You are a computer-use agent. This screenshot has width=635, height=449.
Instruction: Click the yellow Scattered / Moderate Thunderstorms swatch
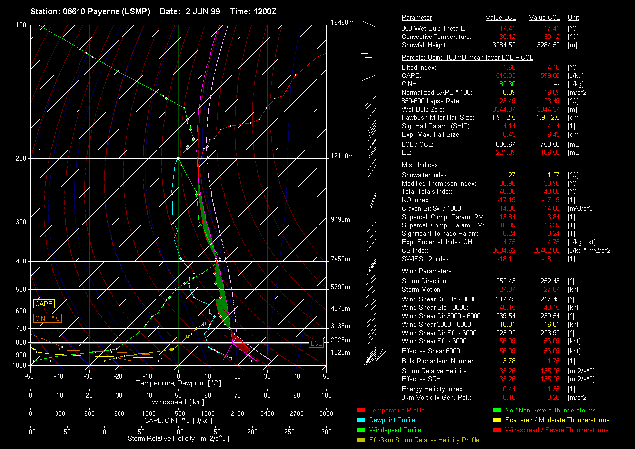click(497, 420)
